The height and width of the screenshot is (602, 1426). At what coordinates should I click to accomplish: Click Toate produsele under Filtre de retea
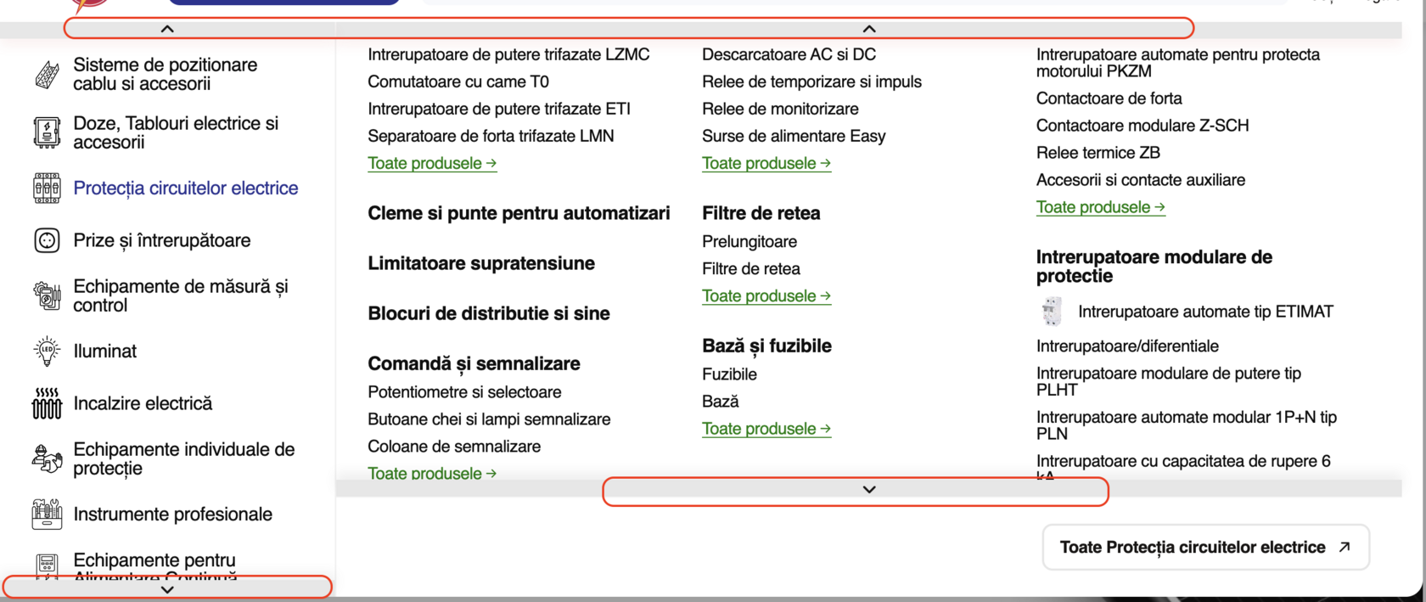tap(766, 295)
